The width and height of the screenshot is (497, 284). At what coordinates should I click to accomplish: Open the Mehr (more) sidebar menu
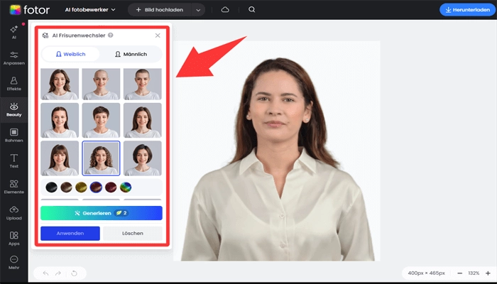pos(14,263)
